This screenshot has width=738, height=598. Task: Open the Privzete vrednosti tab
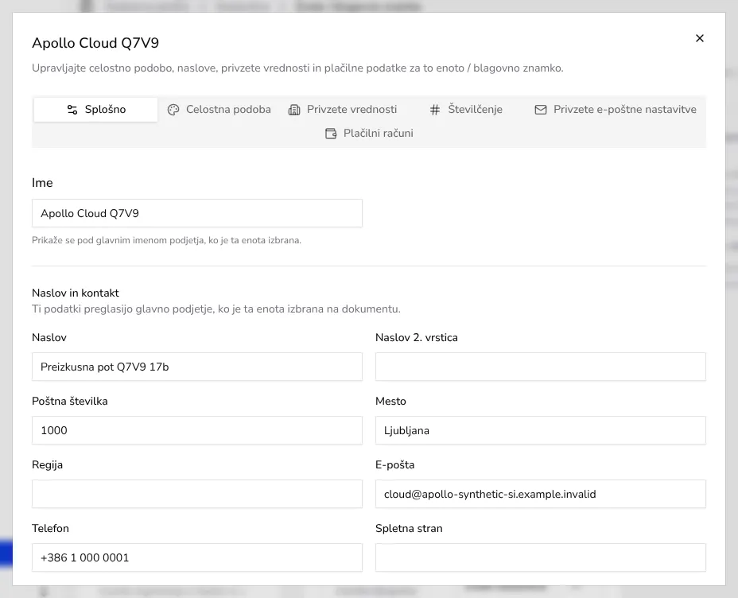coord(343,110)
